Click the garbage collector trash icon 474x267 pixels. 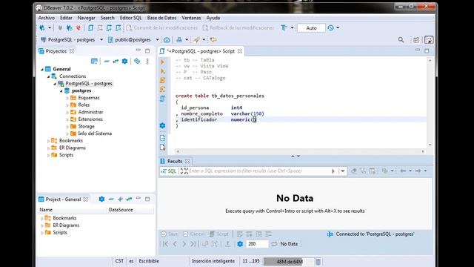(x=318, y=262)
